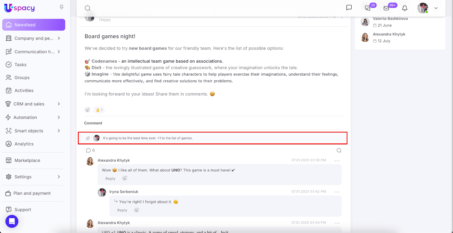Go to Tasks in the sidebar
Screen dimensions: 453x233
20,65
